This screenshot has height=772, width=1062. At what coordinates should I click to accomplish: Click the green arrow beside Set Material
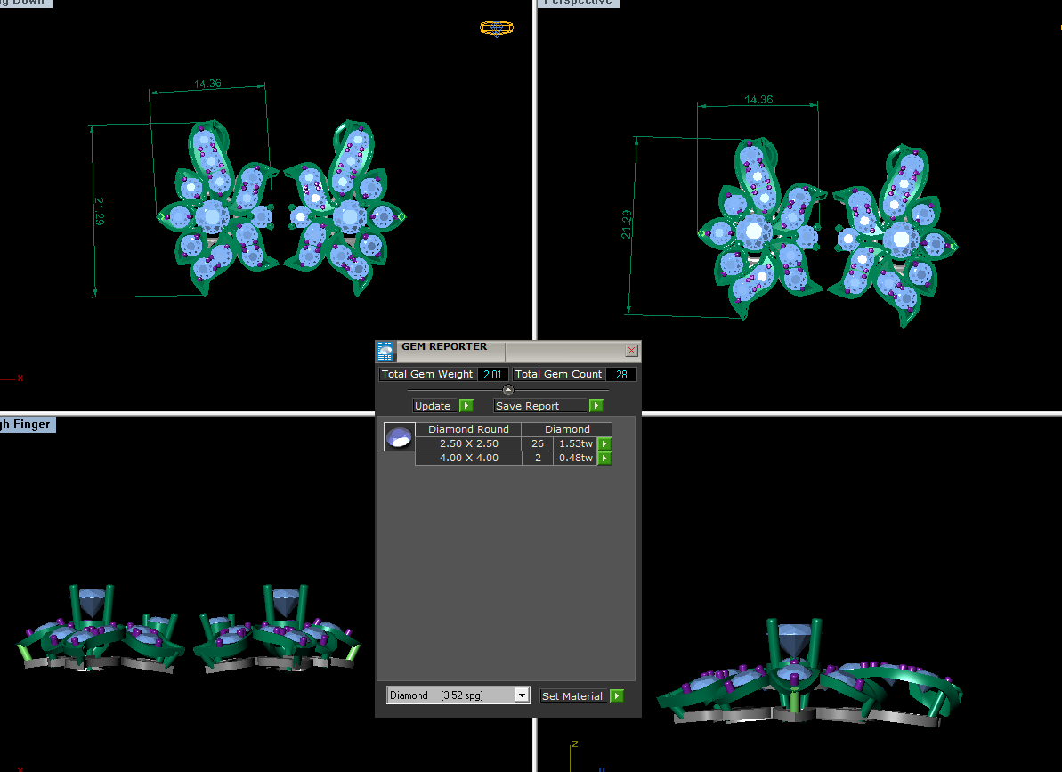click(616, 695)
